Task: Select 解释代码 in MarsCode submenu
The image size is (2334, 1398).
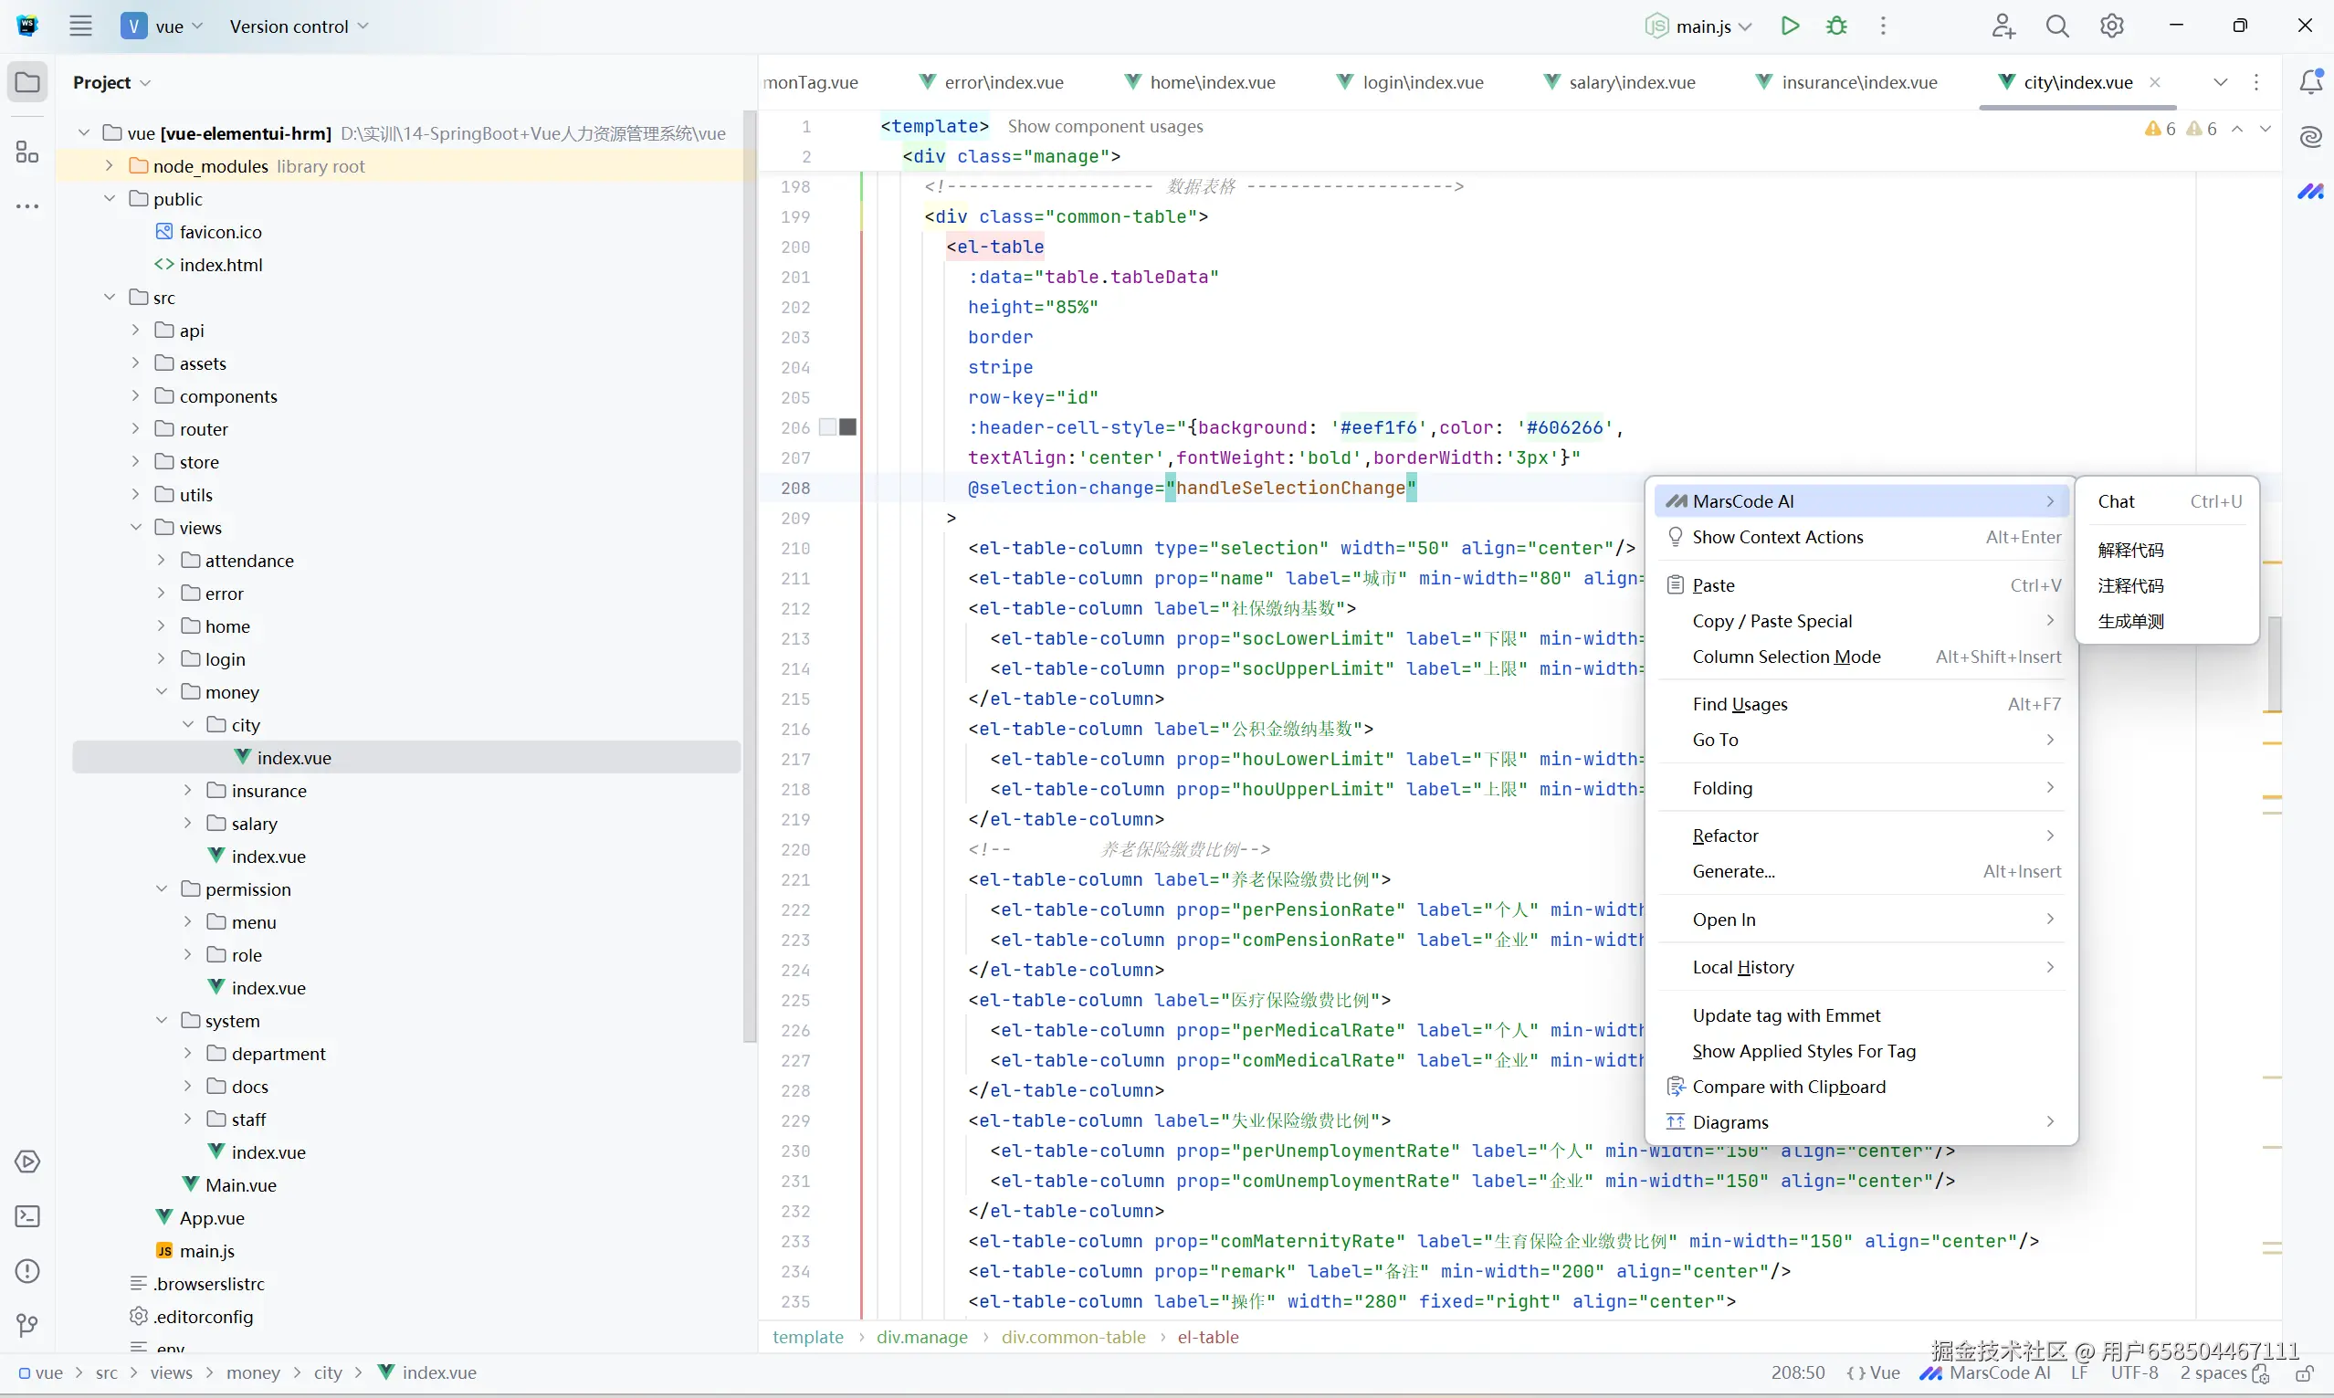Action: point(2130,550)
